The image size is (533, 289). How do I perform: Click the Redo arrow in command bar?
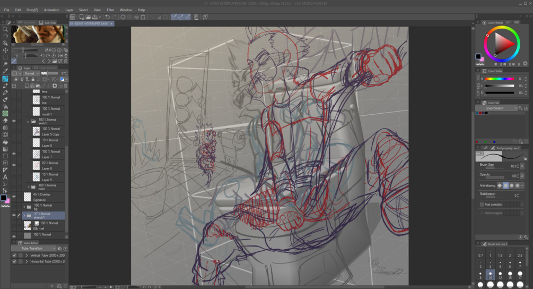(114, 16)
